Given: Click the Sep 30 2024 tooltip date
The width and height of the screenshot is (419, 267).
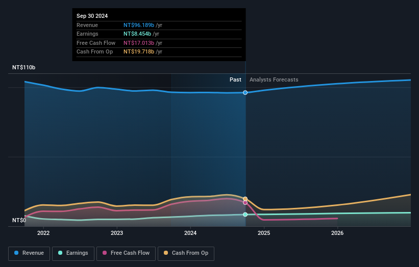Looking at the screenshot, I should coord(92,16).
